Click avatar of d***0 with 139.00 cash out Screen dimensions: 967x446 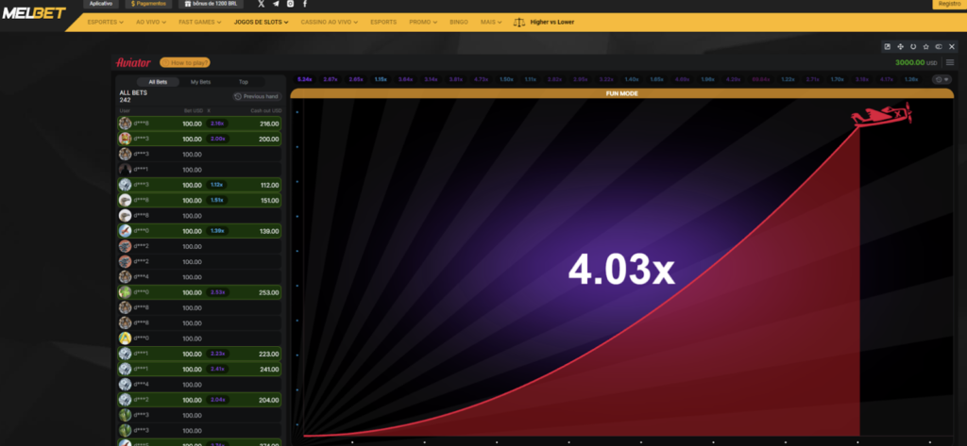pos(126,231)
